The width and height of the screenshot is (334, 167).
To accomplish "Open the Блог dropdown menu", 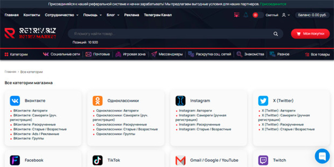I will 112,15.
